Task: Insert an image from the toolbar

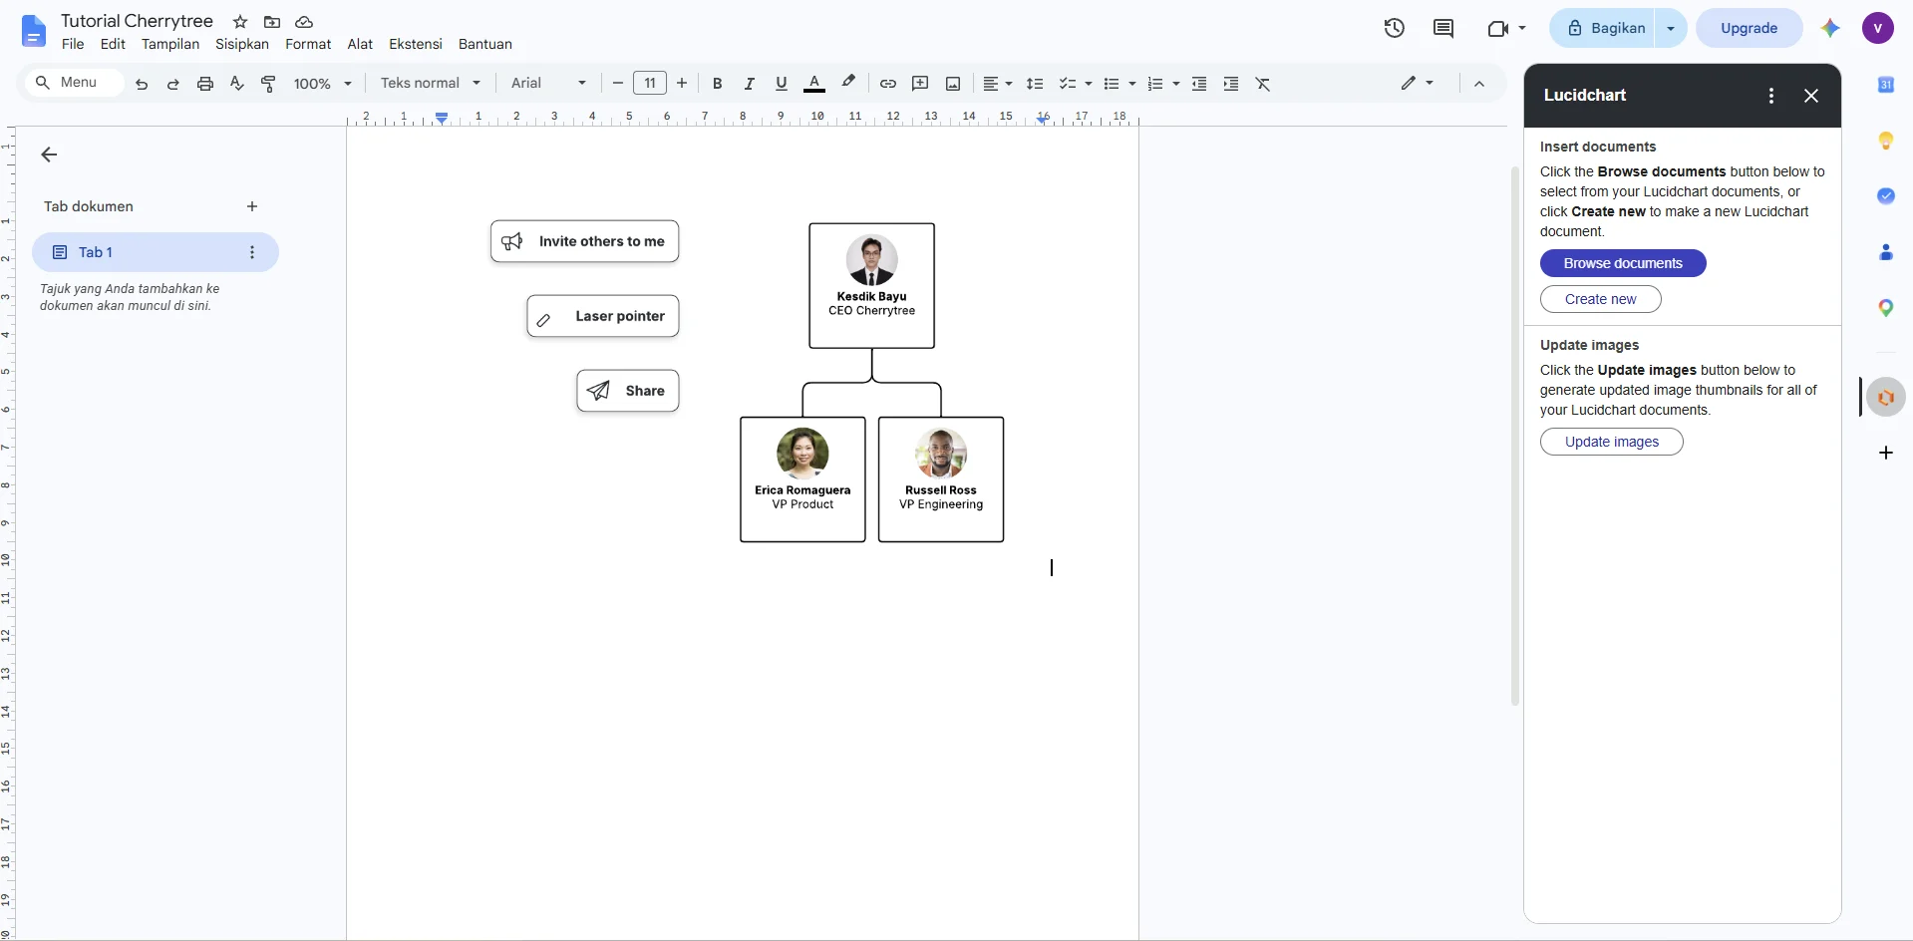Action: (953, 84)
